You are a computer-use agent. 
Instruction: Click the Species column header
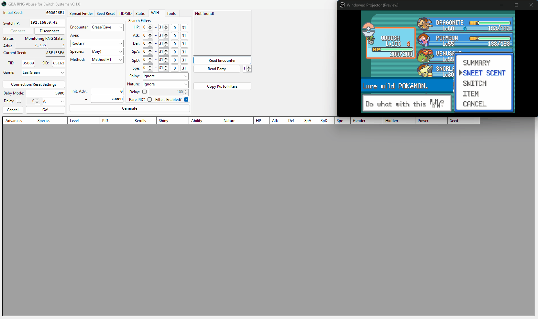click(x=51, y=121)
